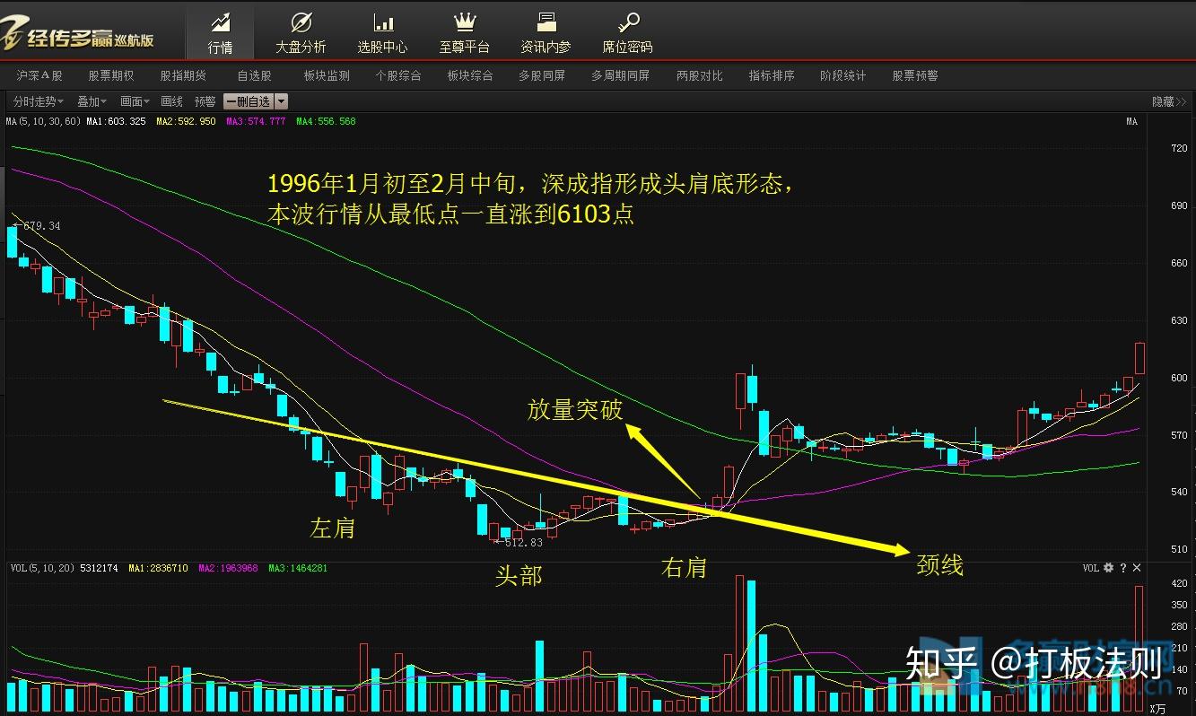Click the 420 volume axis label
Screen dimensions: 1196x716
1178,583
